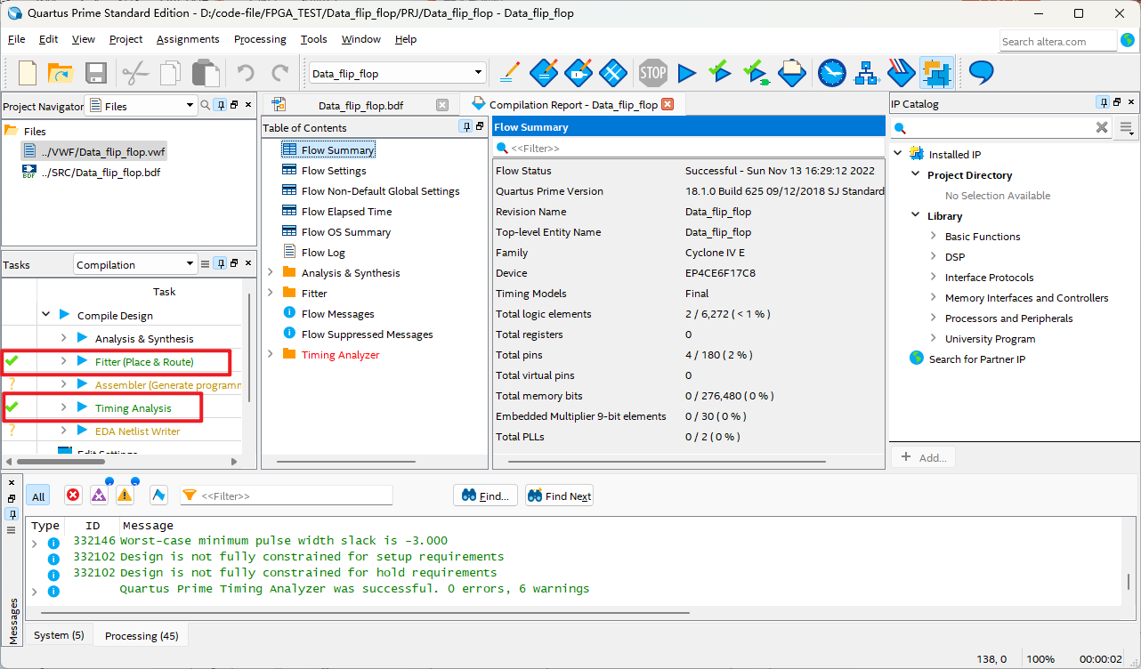Collapse the Library node in IP Catalog
This screenshot has height=669, width=1141.
pos(915,215)
